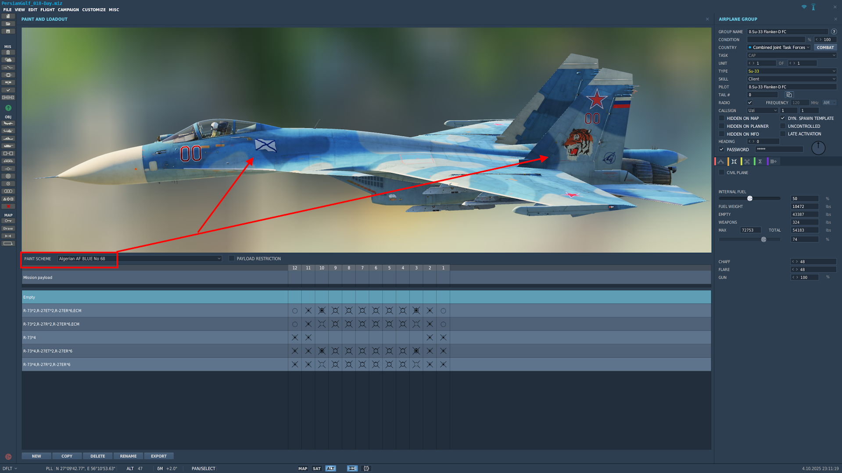Image resolution: width=842 pixels, height=473 pixels.
Task: Click the DELETE payload button
Action: (97, 456)
